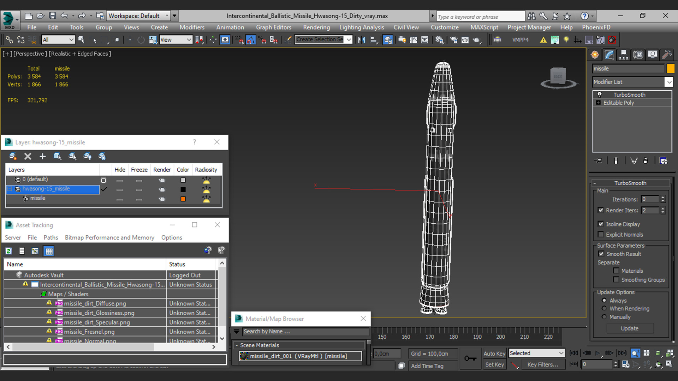678x381 pixels.
Task: Open the Create Selection Set dropdown
Action: click(324, 40)
